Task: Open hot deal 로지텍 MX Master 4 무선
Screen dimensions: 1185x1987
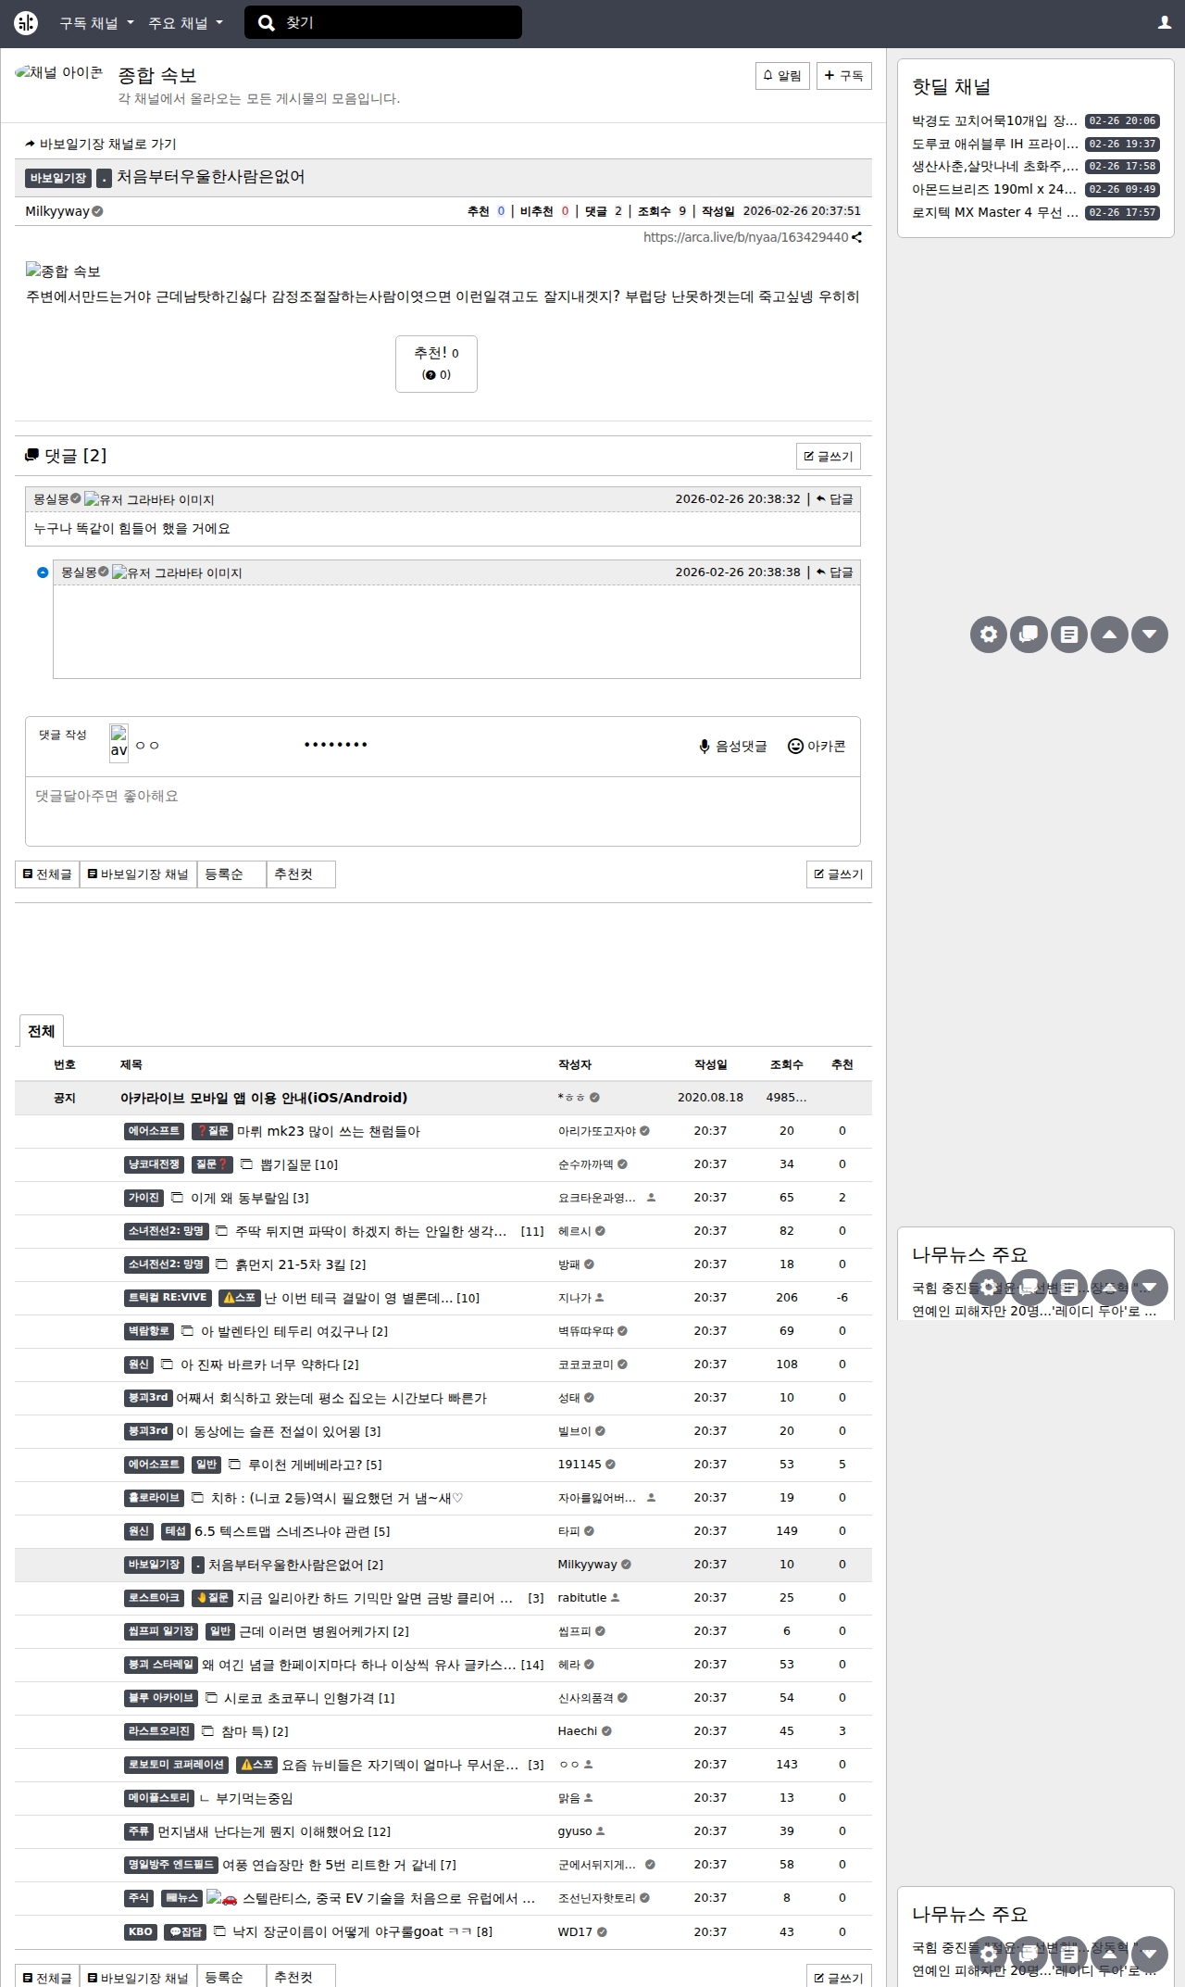Action: 994,212
